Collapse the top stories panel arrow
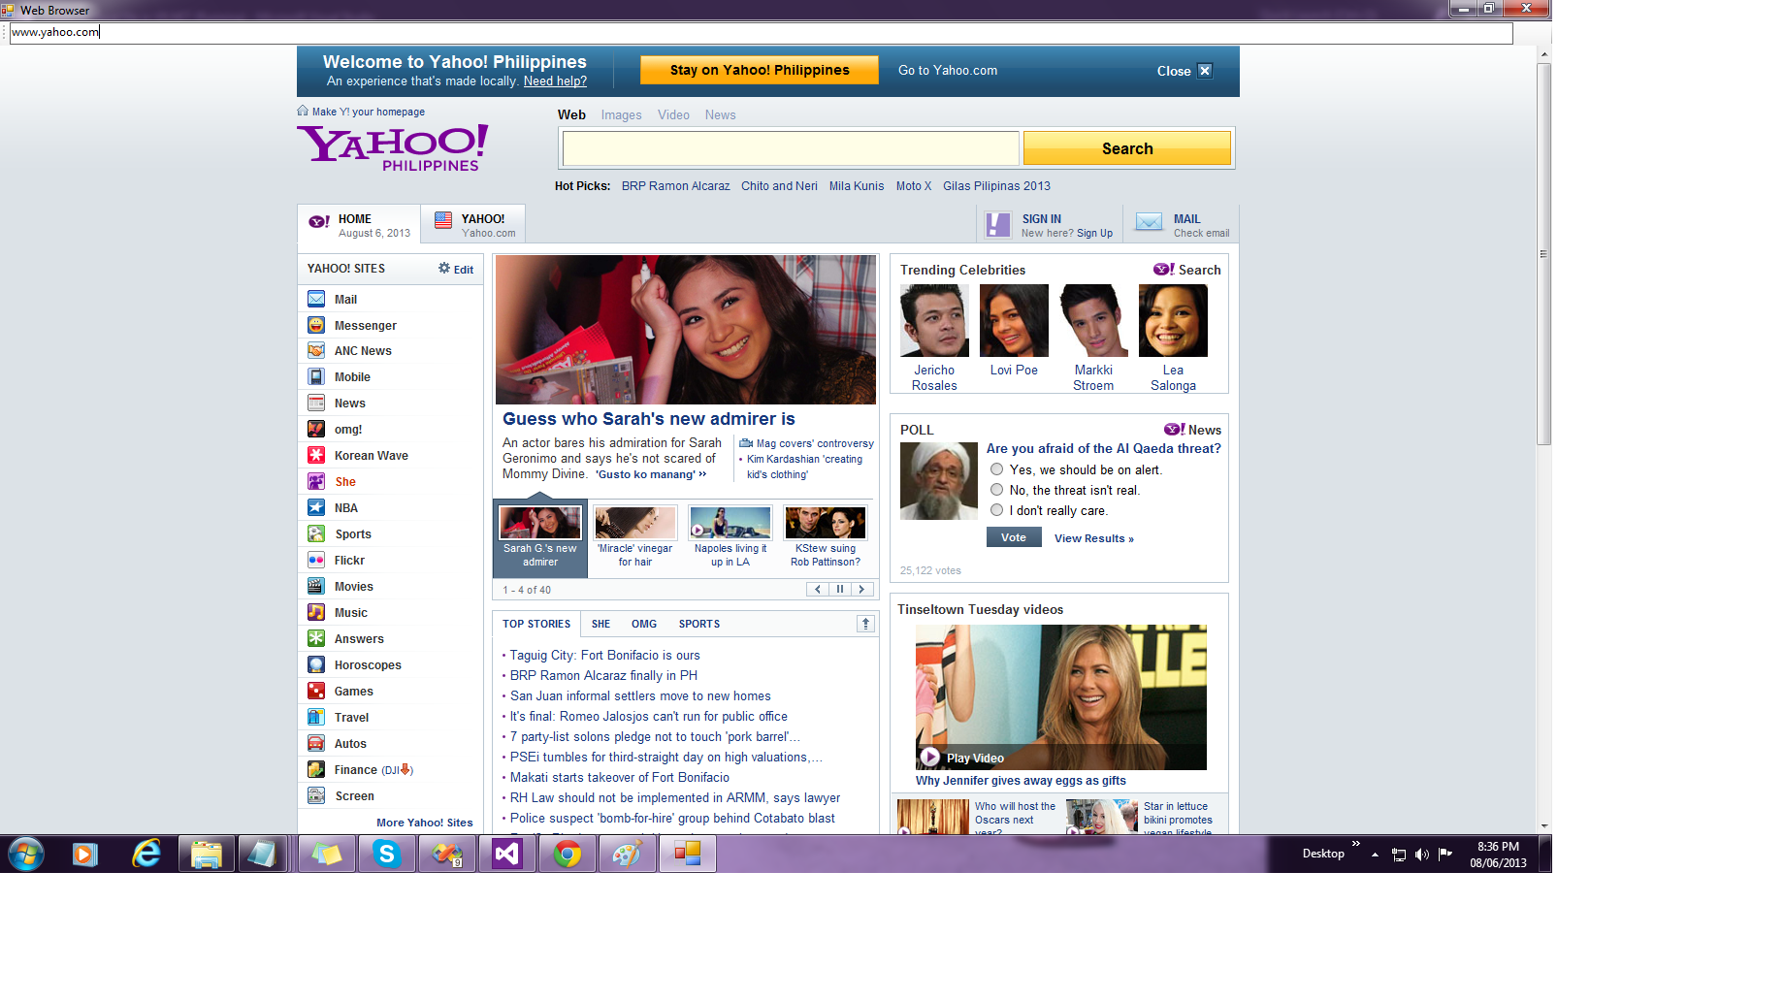 [865, 624]
